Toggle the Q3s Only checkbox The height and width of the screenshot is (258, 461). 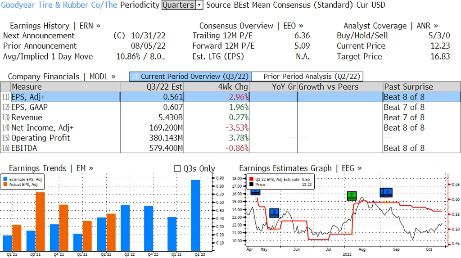[177, 168]
